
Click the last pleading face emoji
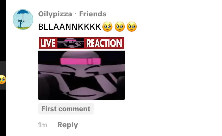click(x=132, y=27)
